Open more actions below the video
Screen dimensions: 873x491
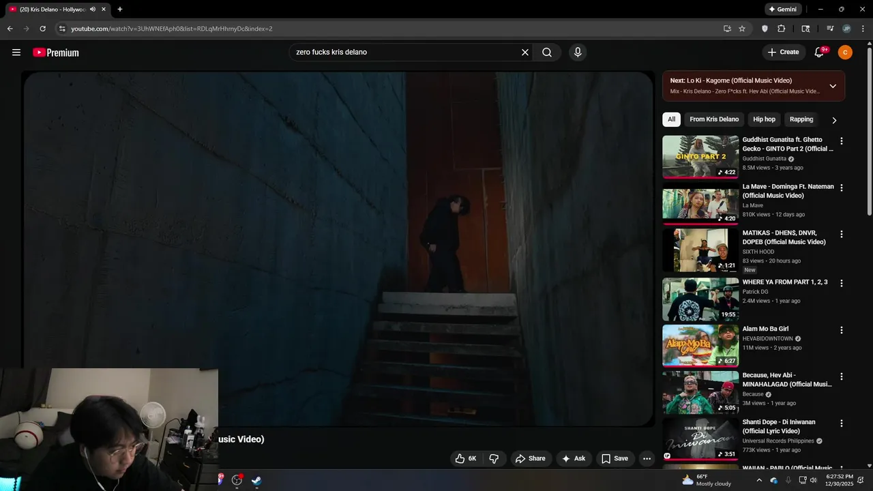coord(647,458)
